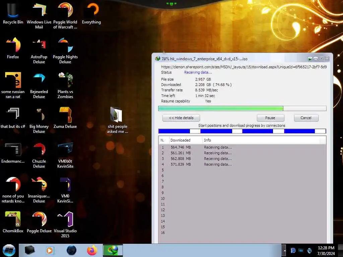This screenshot has width=343, height=257.
Task: Select VM0b0t KevinSite shortcut
Action: pyautogui.click(x=65, y=155)
